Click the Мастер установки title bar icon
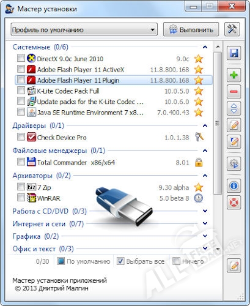 pos(10,9)
